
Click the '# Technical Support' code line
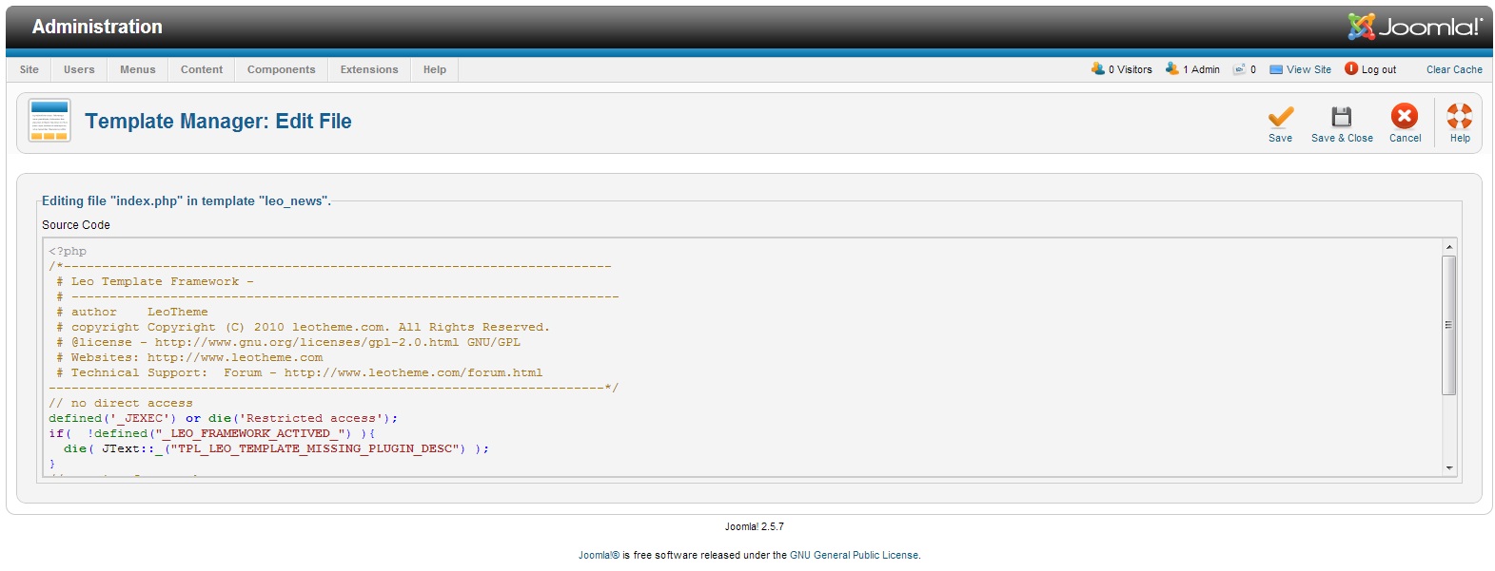pos(300,372)
